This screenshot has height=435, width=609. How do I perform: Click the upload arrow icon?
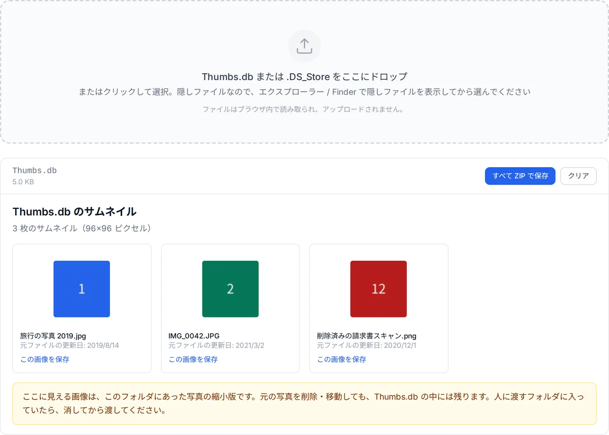point(304,46)
